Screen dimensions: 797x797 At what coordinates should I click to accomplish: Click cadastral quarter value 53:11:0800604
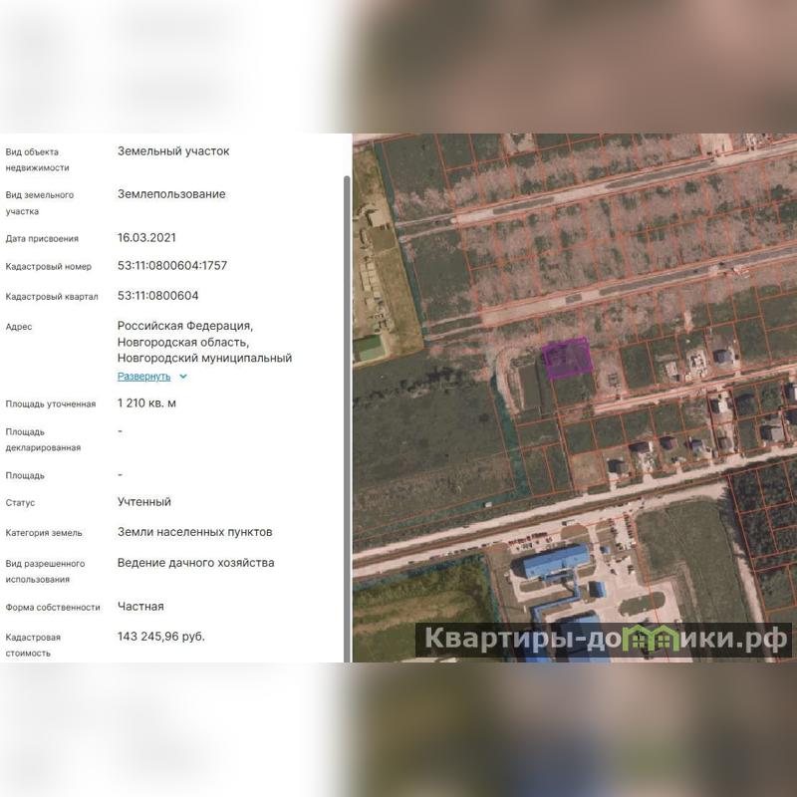(157, 296)
